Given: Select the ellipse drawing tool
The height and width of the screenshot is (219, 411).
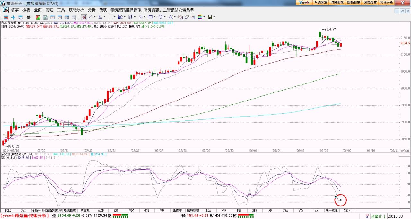Looking at the screenshot, I should pos(160,17).
